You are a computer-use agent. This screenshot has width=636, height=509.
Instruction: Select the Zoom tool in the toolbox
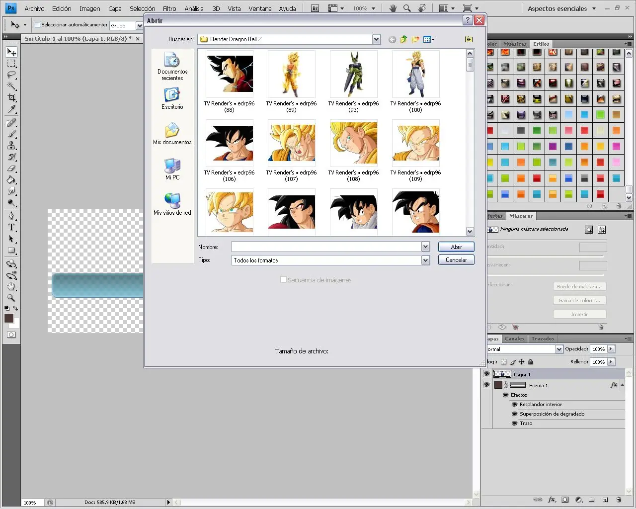point(11,298)
